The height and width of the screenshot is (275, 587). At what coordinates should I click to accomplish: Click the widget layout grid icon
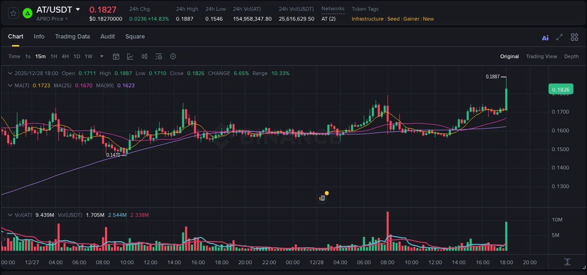(x=574, y=37)
